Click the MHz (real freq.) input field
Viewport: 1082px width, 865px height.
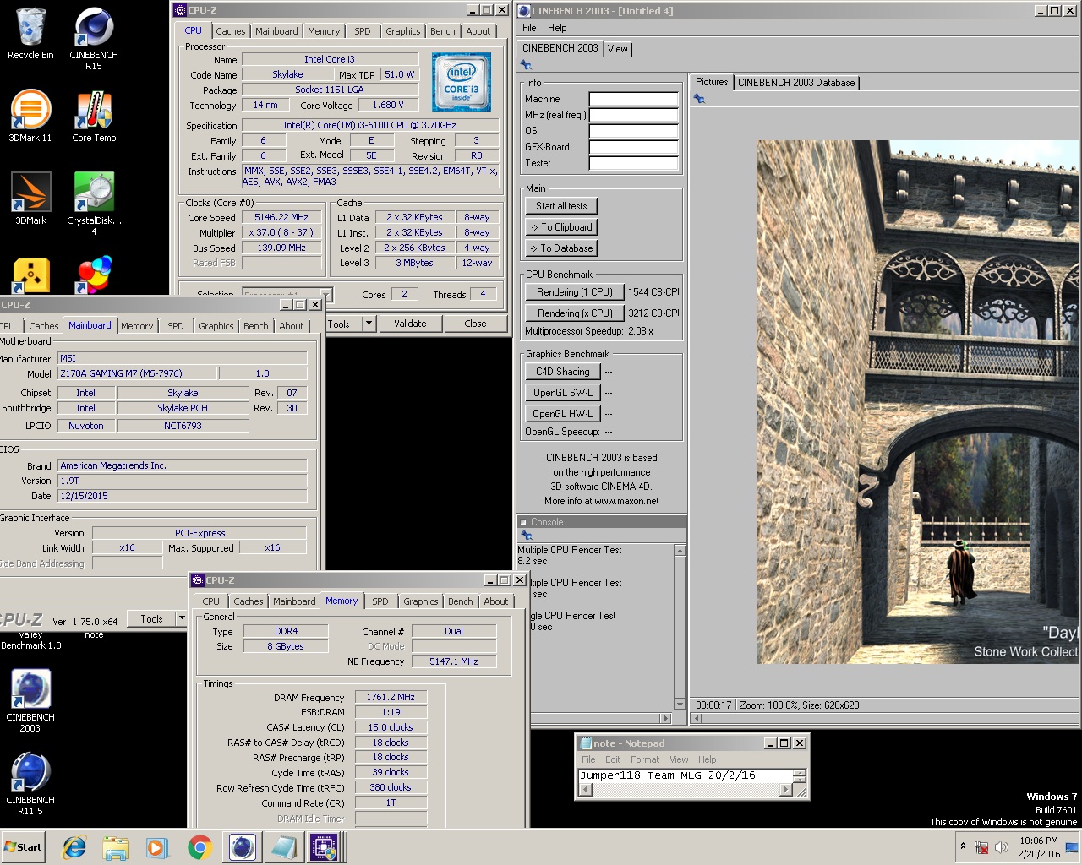[x=634, y=115]
